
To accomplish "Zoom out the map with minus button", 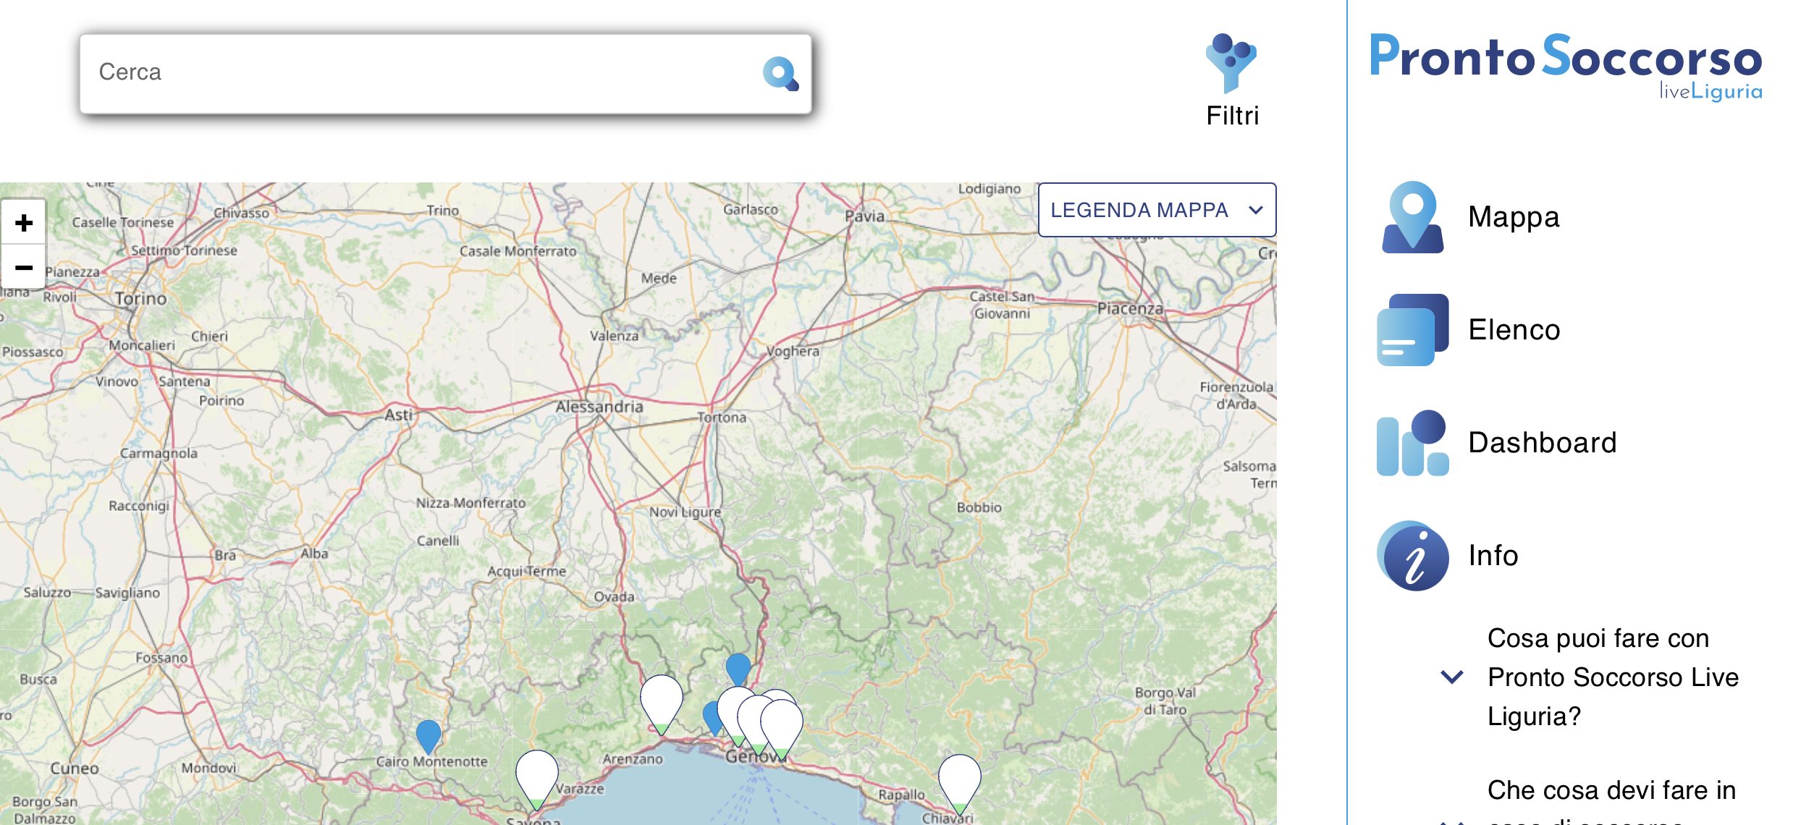I will click(x=24, y=268).
